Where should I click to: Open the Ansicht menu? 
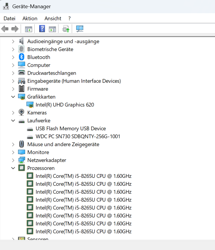pos(53,18)
